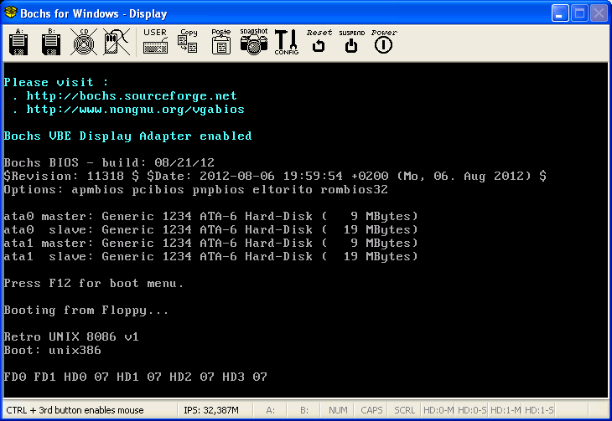Click the Bochs window title icon
This screenshot has width=612, height=421.
(x=11, y=13)
